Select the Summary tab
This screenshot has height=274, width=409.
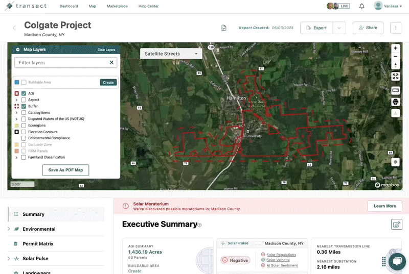click(x=56, y=214)
